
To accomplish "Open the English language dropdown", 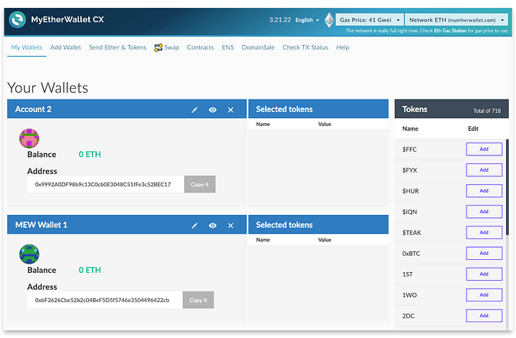I will (307, 20).
